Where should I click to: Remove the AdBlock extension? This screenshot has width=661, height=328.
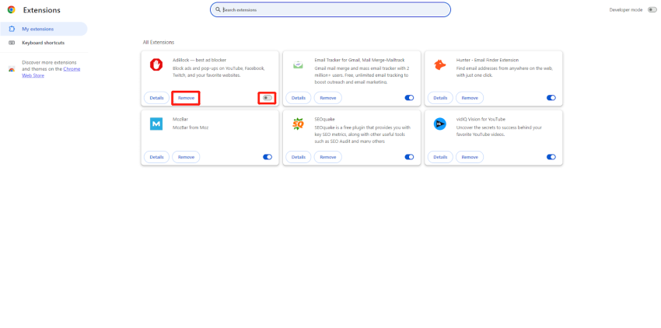pos(186,98)
